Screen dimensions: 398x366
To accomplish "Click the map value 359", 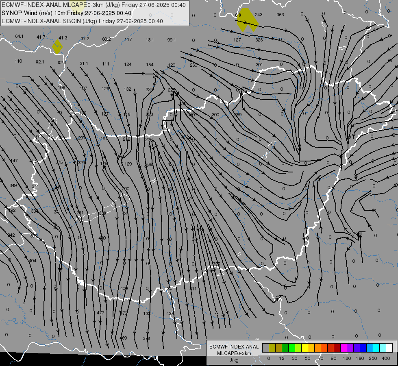I will click(x=238, y=115).
